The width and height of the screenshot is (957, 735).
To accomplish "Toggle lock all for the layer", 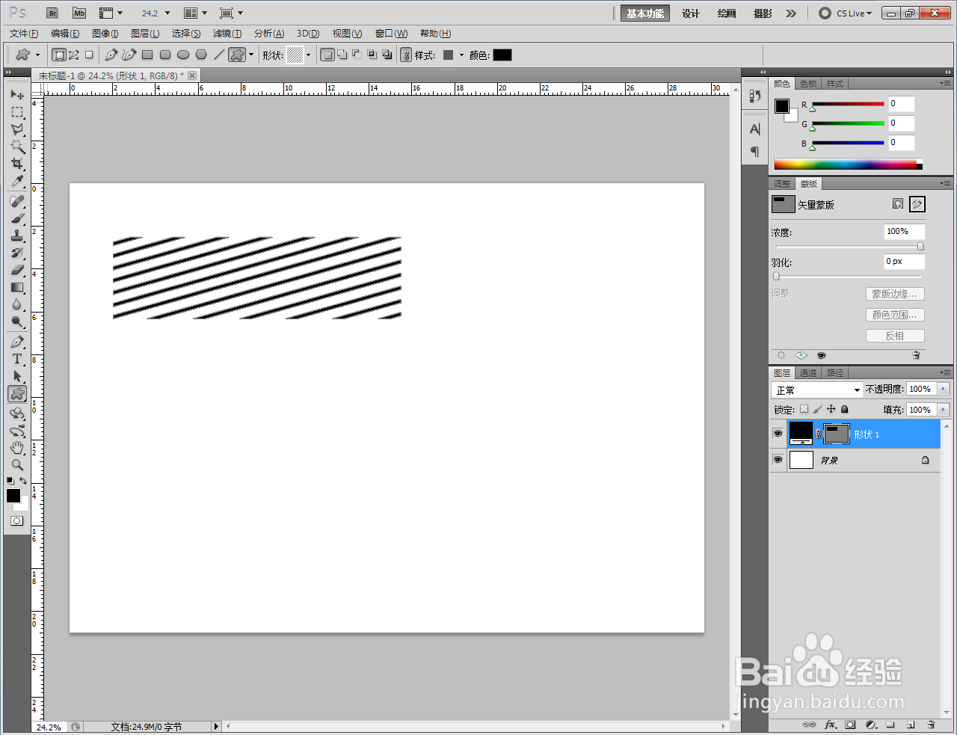I will (845, 409).
